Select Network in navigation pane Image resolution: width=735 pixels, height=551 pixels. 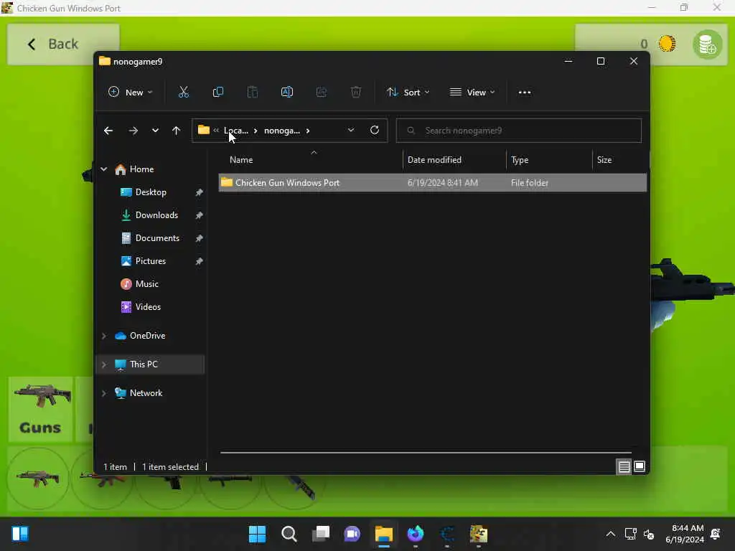(146, 393)
